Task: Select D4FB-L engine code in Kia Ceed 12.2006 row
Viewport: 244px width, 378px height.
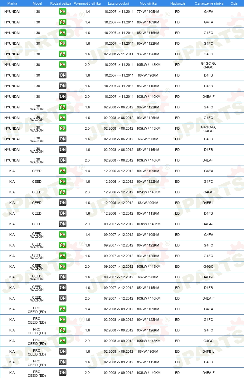Action: point(208,203)
